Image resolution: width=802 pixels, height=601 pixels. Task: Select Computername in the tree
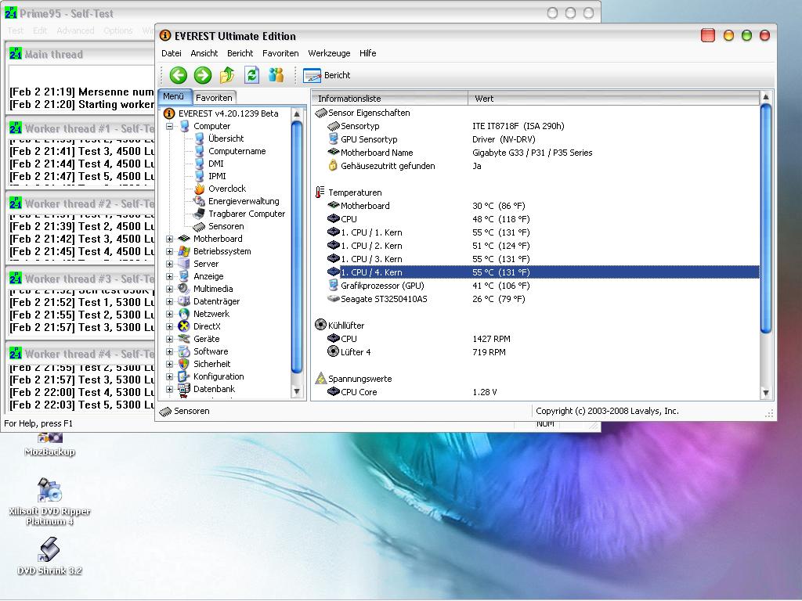pyautogui.click(x=237, y=151)
